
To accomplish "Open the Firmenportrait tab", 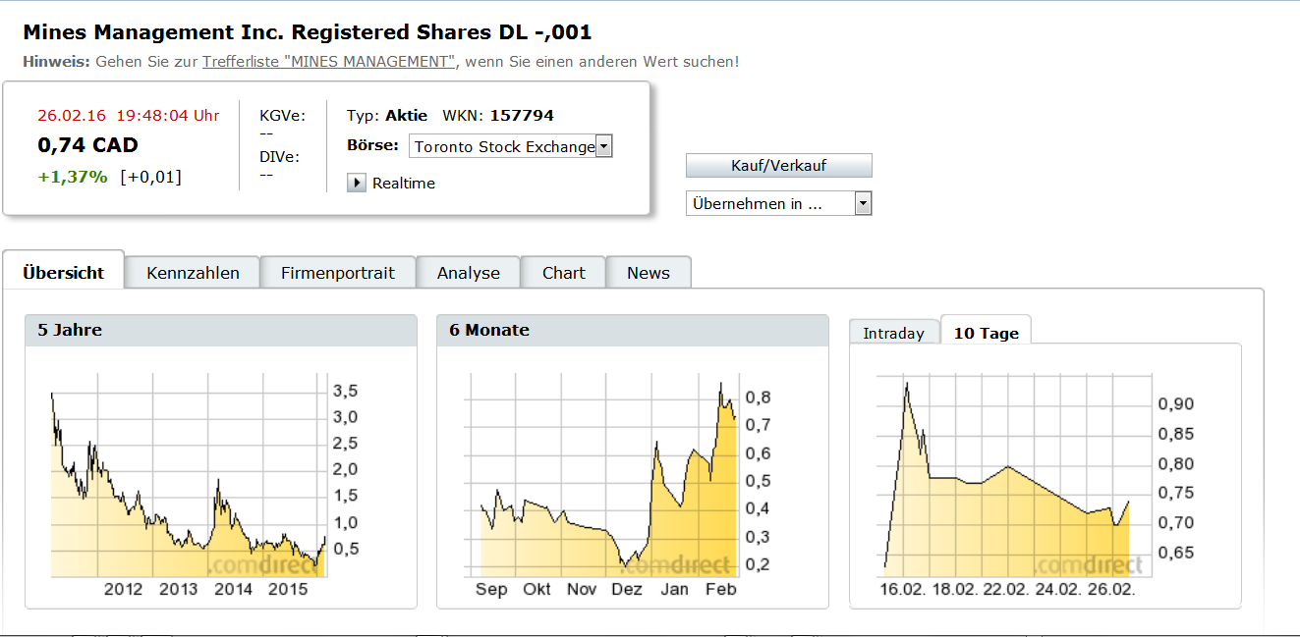I will pos(338,273).
